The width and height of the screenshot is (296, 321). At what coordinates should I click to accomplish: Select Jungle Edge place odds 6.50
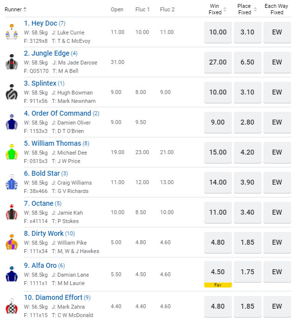(x=247, y=63)
